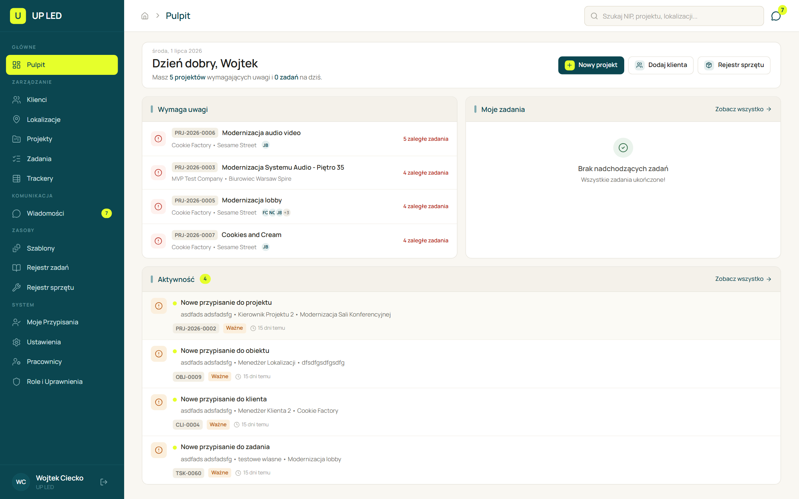Click the search field Szukaj NIP, projektu
Screen dimensions: 799x499
tap(674, 16)
